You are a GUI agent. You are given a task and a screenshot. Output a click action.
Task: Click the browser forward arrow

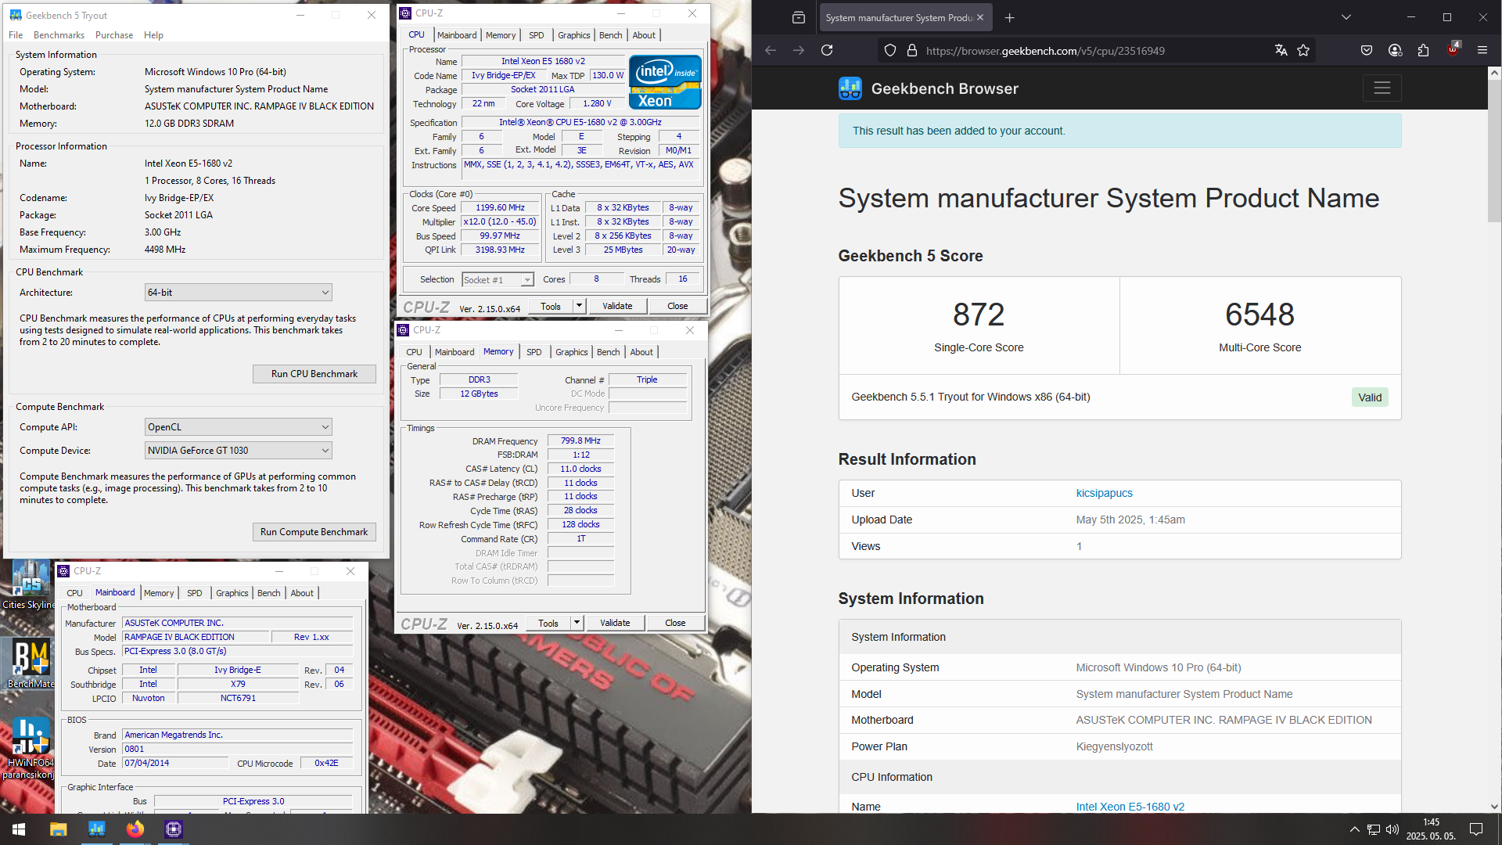(798, 50)
